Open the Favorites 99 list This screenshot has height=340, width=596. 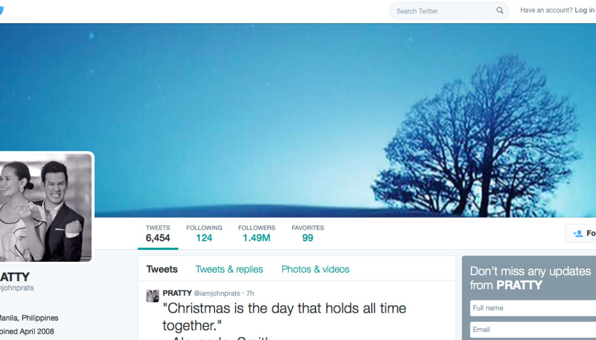coord(308,233)
